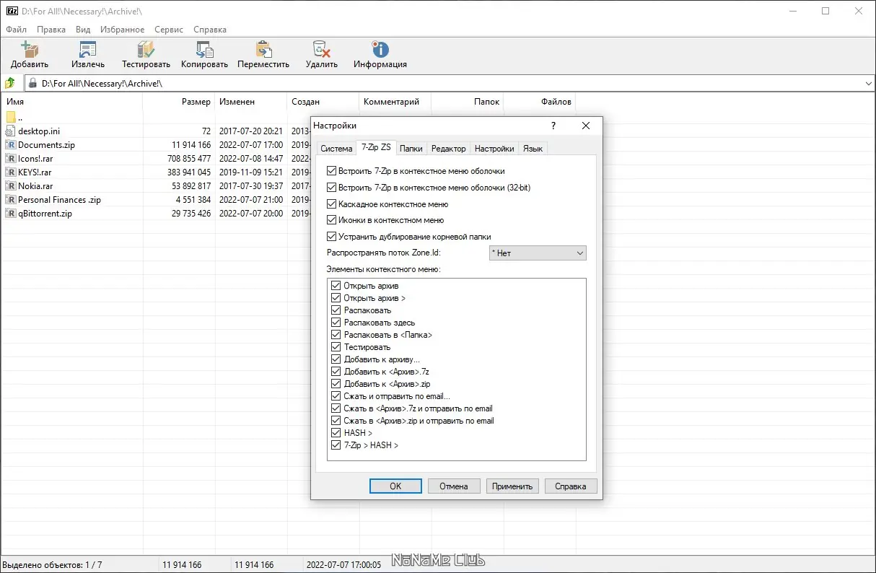Switch to the Редактор tab
The width and height of the screenshot is (876, 573).
pyautogui.click(x=448, y=149)
